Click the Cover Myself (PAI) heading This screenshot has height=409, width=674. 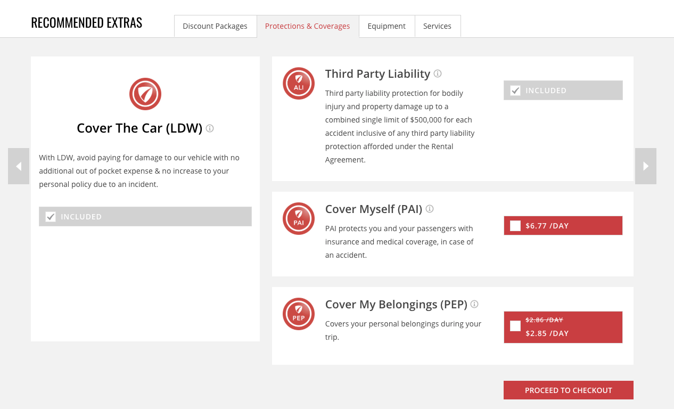tap(373, 209)
